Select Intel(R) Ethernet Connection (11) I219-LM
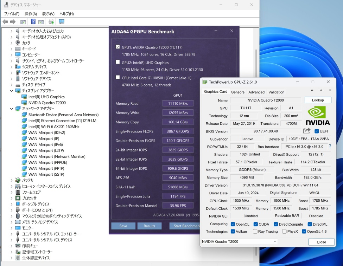 coord(62,121)
